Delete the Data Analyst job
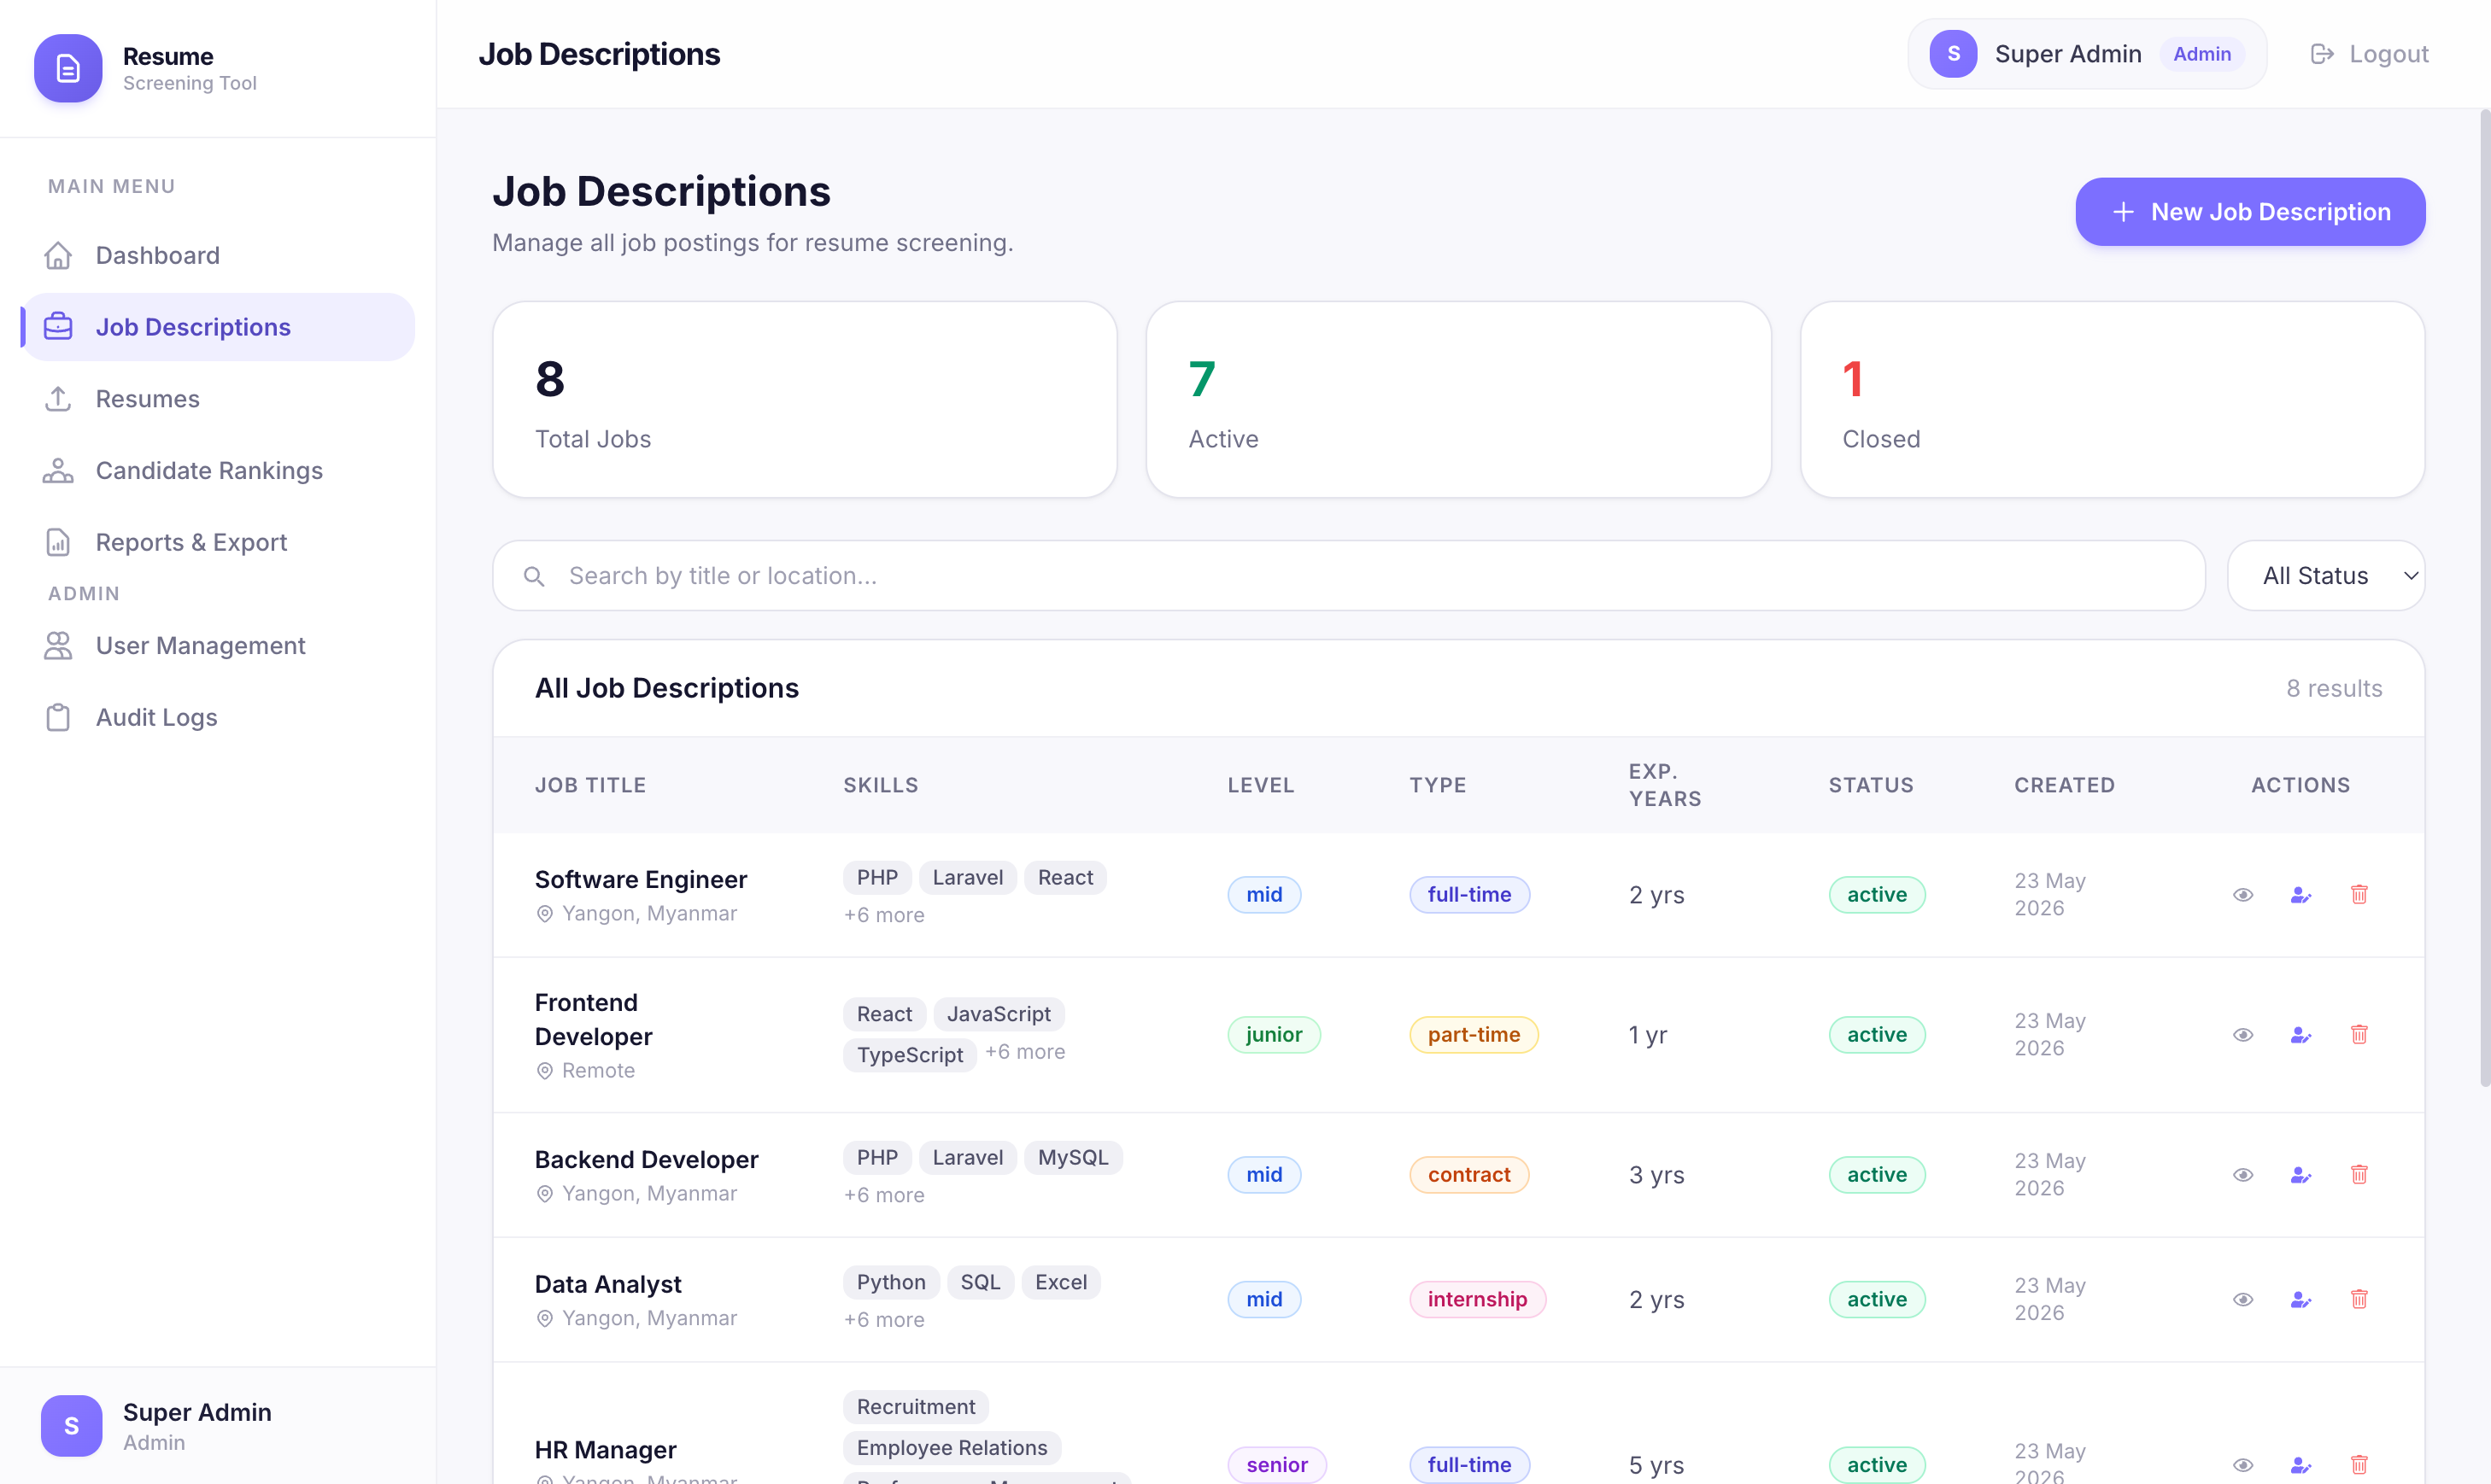The height and width of the screenshot is (1484, 2491). (x=2359, y=1299)
